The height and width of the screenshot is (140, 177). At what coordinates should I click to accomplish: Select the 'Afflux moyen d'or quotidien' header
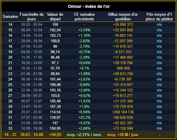(123, 17)
